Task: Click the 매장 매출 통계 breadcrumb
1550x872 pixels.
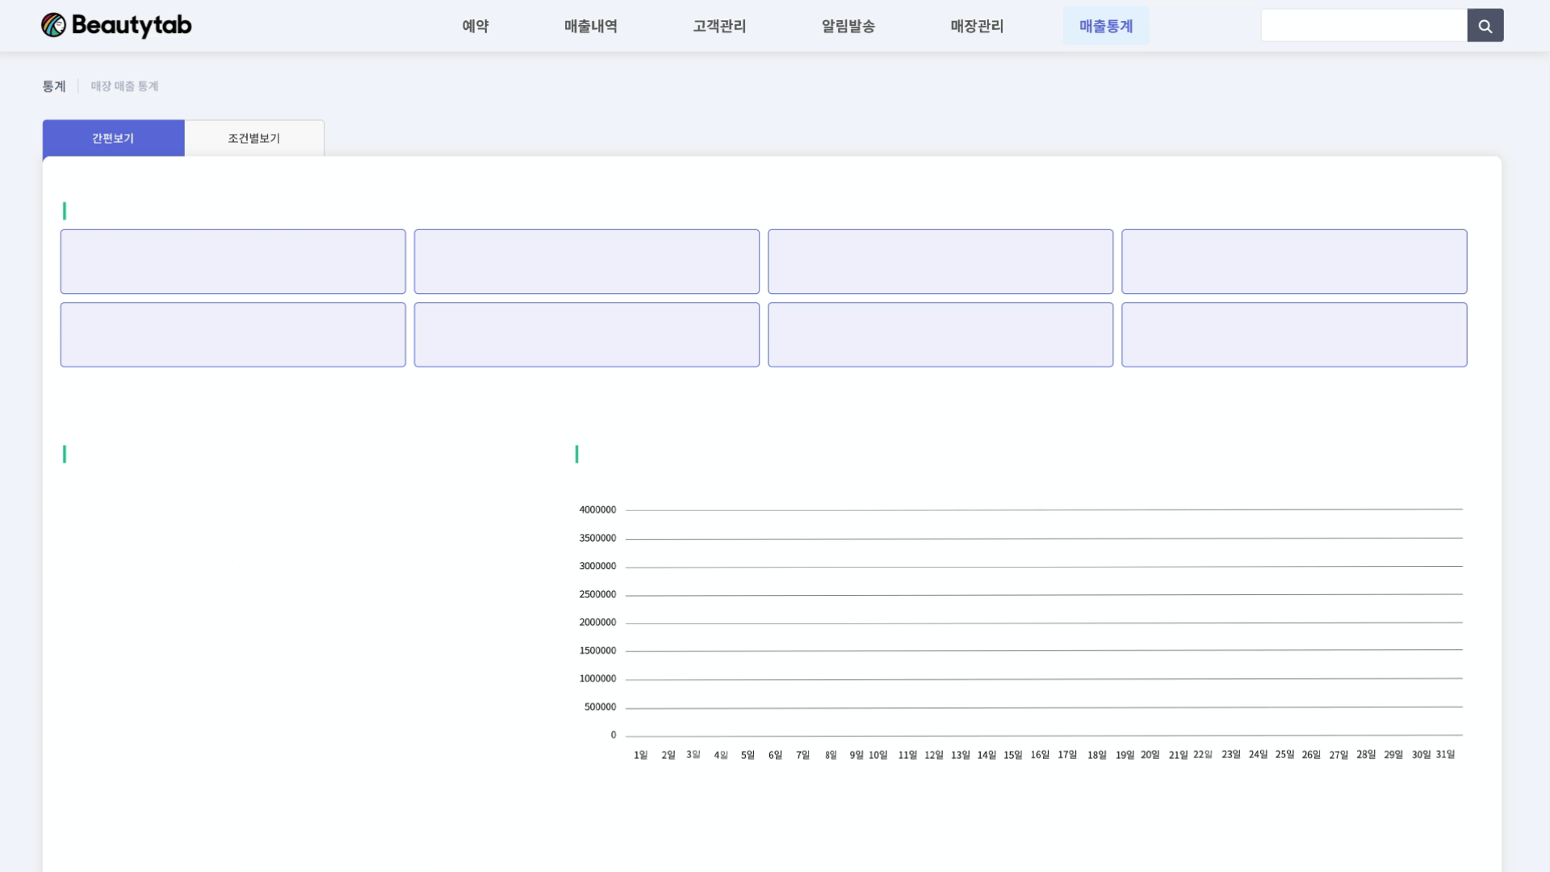Action: pos(124,86)
